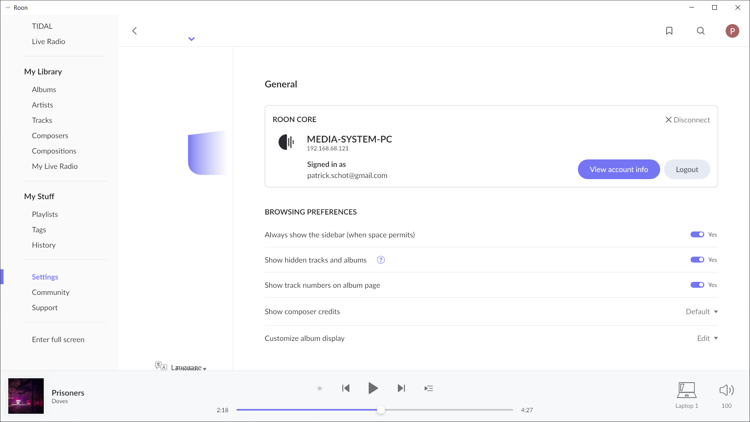The image size is (750, 422).
Task: Skip to the next track
Action: point(401,388)
